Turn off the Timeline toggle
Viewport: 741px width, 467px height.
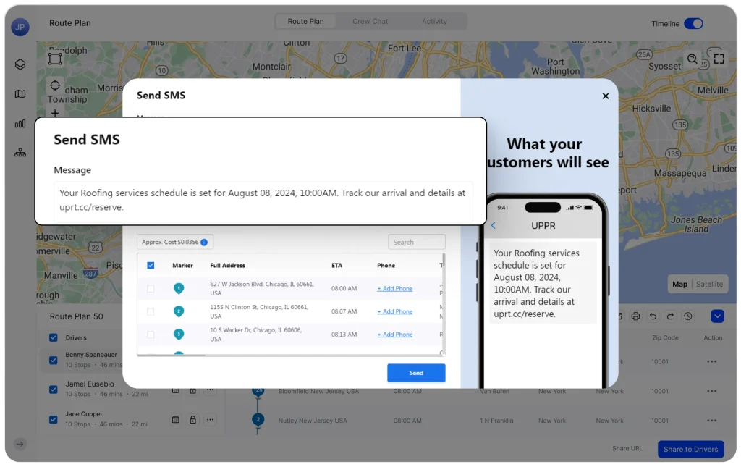[x=693, y=24]
